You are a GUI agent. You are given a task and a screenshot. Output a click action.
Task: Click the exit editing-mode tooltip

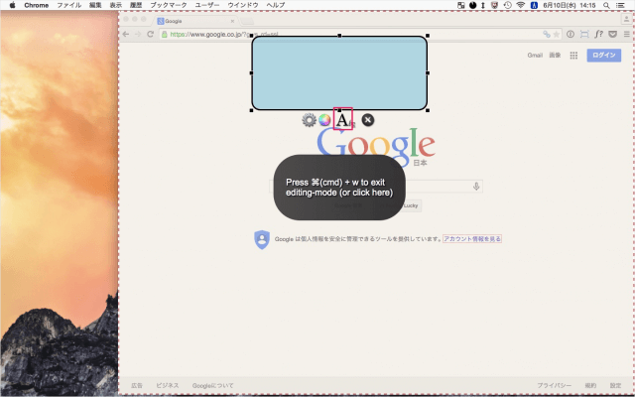339,188
